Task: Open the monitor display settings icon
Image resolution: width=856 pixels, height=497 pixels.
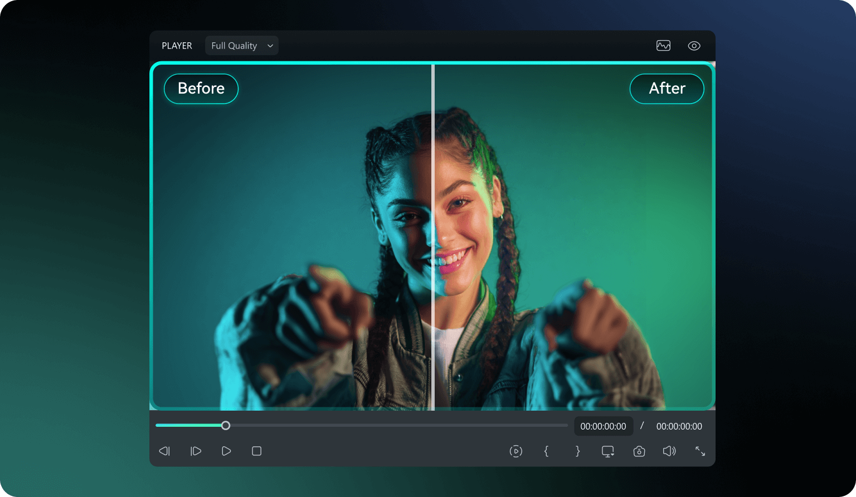Action: pos(608,451)
